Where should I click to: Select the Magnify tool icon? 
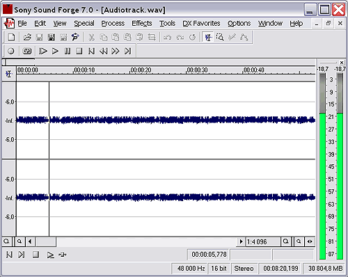coord(220,37)
